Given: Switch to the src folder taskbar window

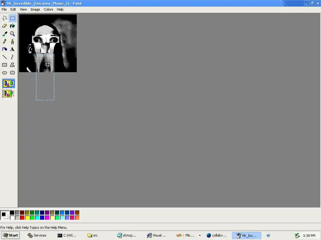Looking at the screenshot, I should pyautogui.click(x=92, y=235).
